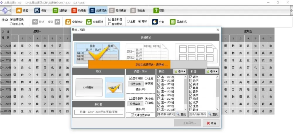Click the 全部解锁 unlock icon
293x139 pixels.
click(x=89, y=22)
